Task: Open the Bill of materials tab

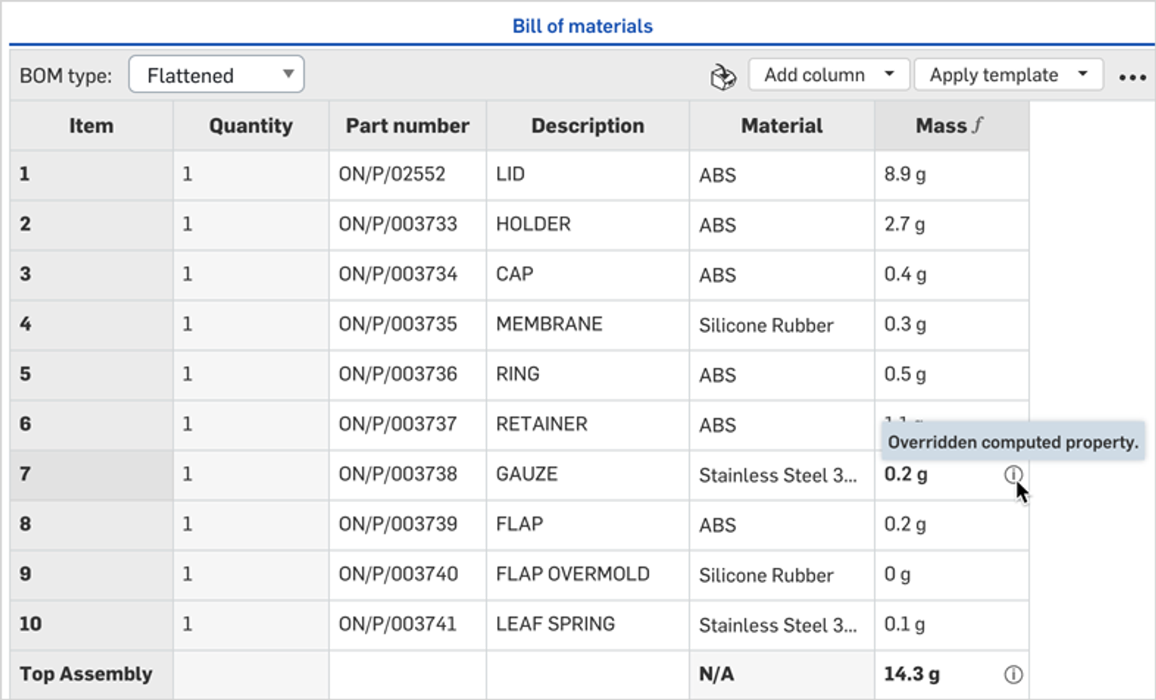Action: click(x=582, y=26)
